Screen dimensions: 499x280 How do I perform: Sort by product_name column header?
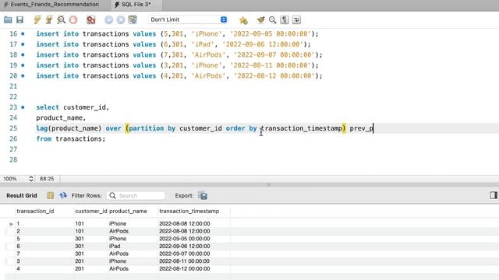tap(128, 211)
